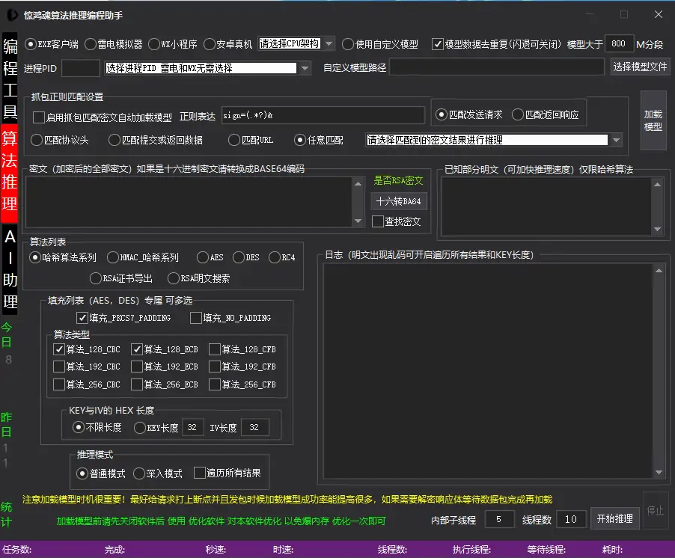Click 是否RSA密文 green link
Viewport: 675px width, 558px height.
[398, 180]
